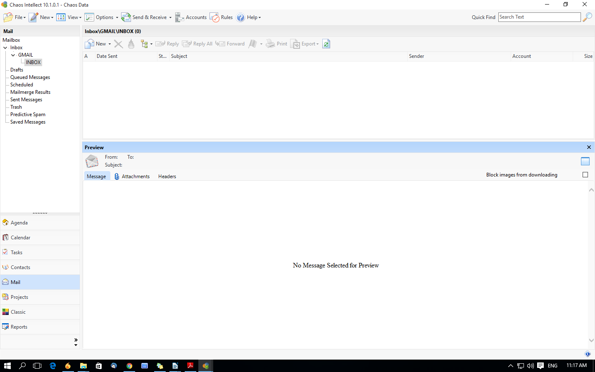Switch to the Headers tab
The height and width of the screenshot is (372, 595).
click(167, 176)
